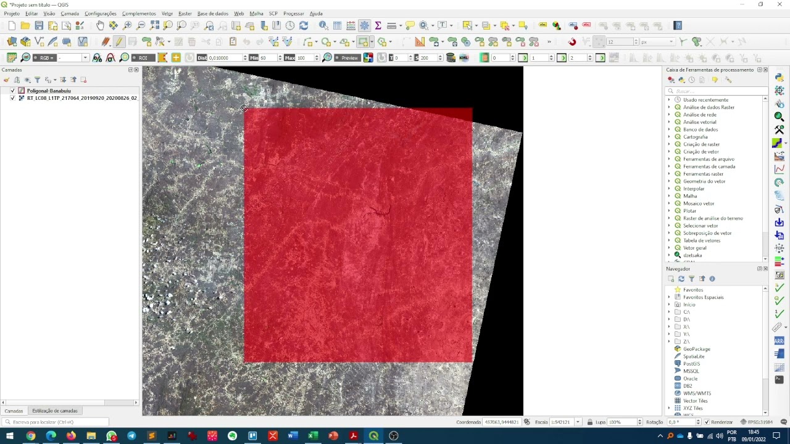The width and height of the screenshot is (790, 444).
Task: Toggle scale lock icon next to Lupa
Action: tap(589, 422)
